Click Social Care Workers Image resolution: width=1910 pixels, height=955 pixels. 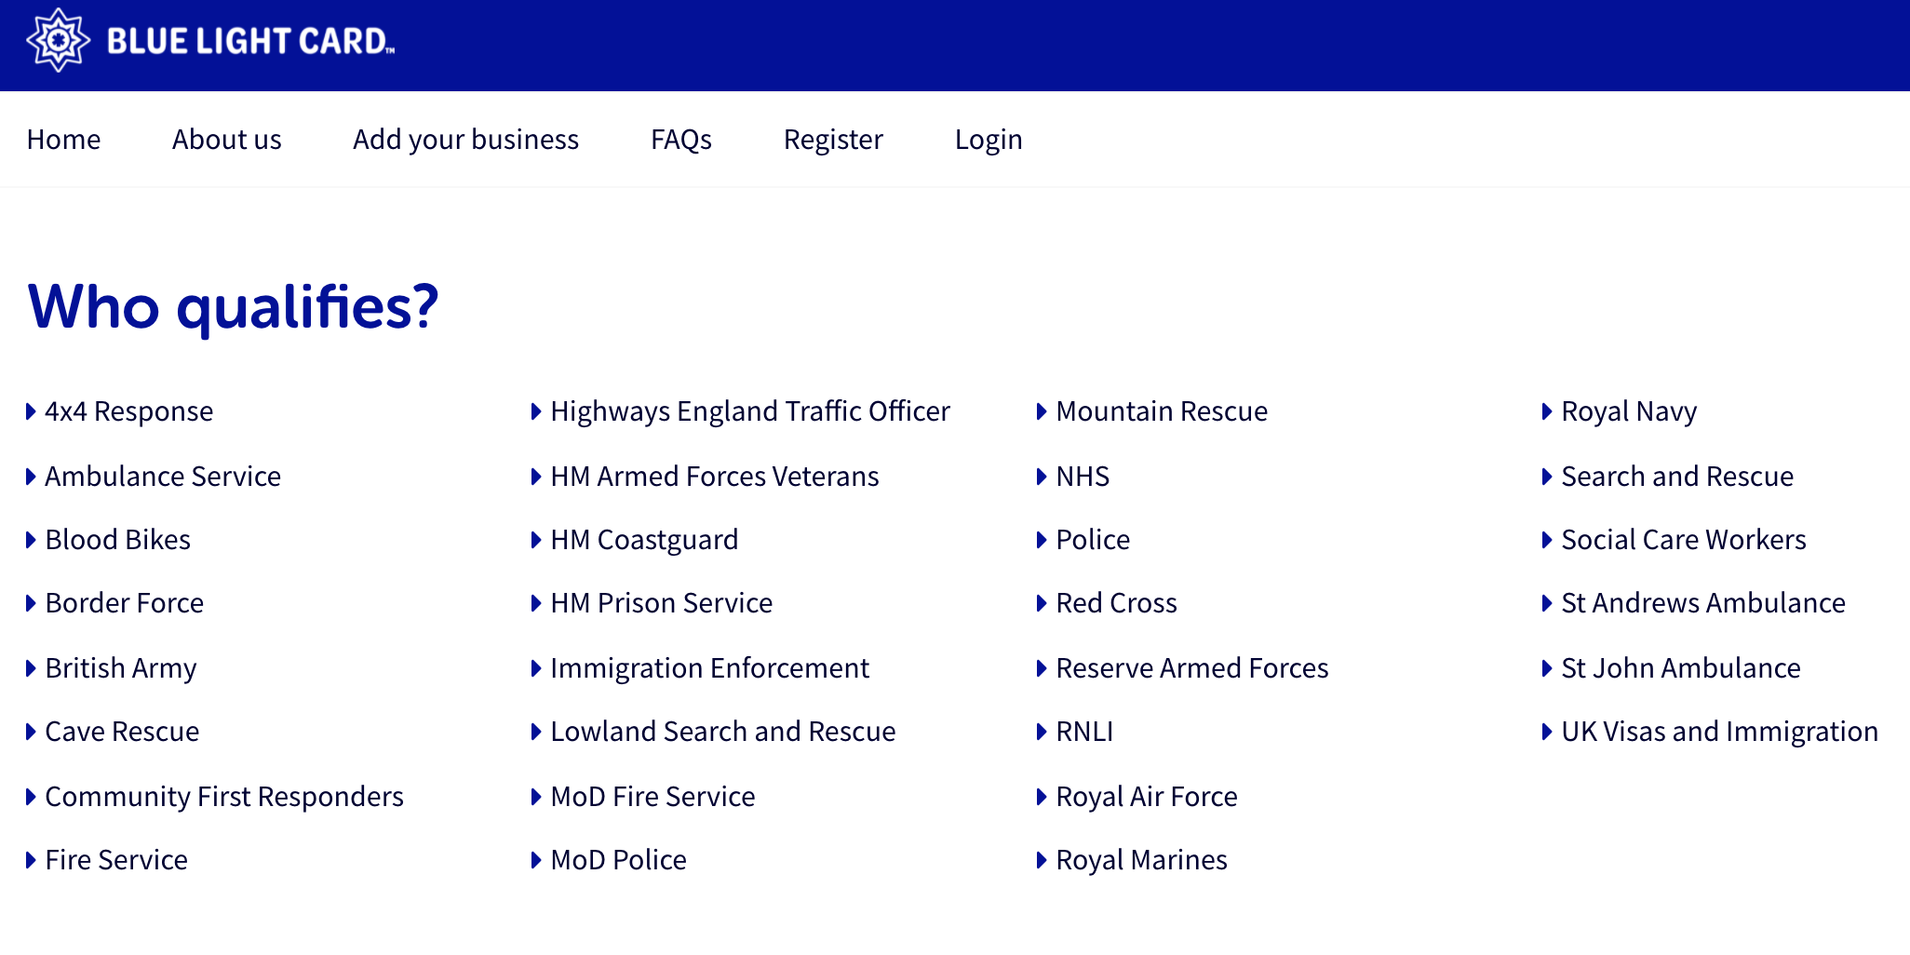[1684, 540]
